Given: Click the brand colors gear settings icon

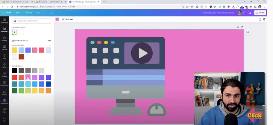Looking at the screenshot, I should 50,45.
